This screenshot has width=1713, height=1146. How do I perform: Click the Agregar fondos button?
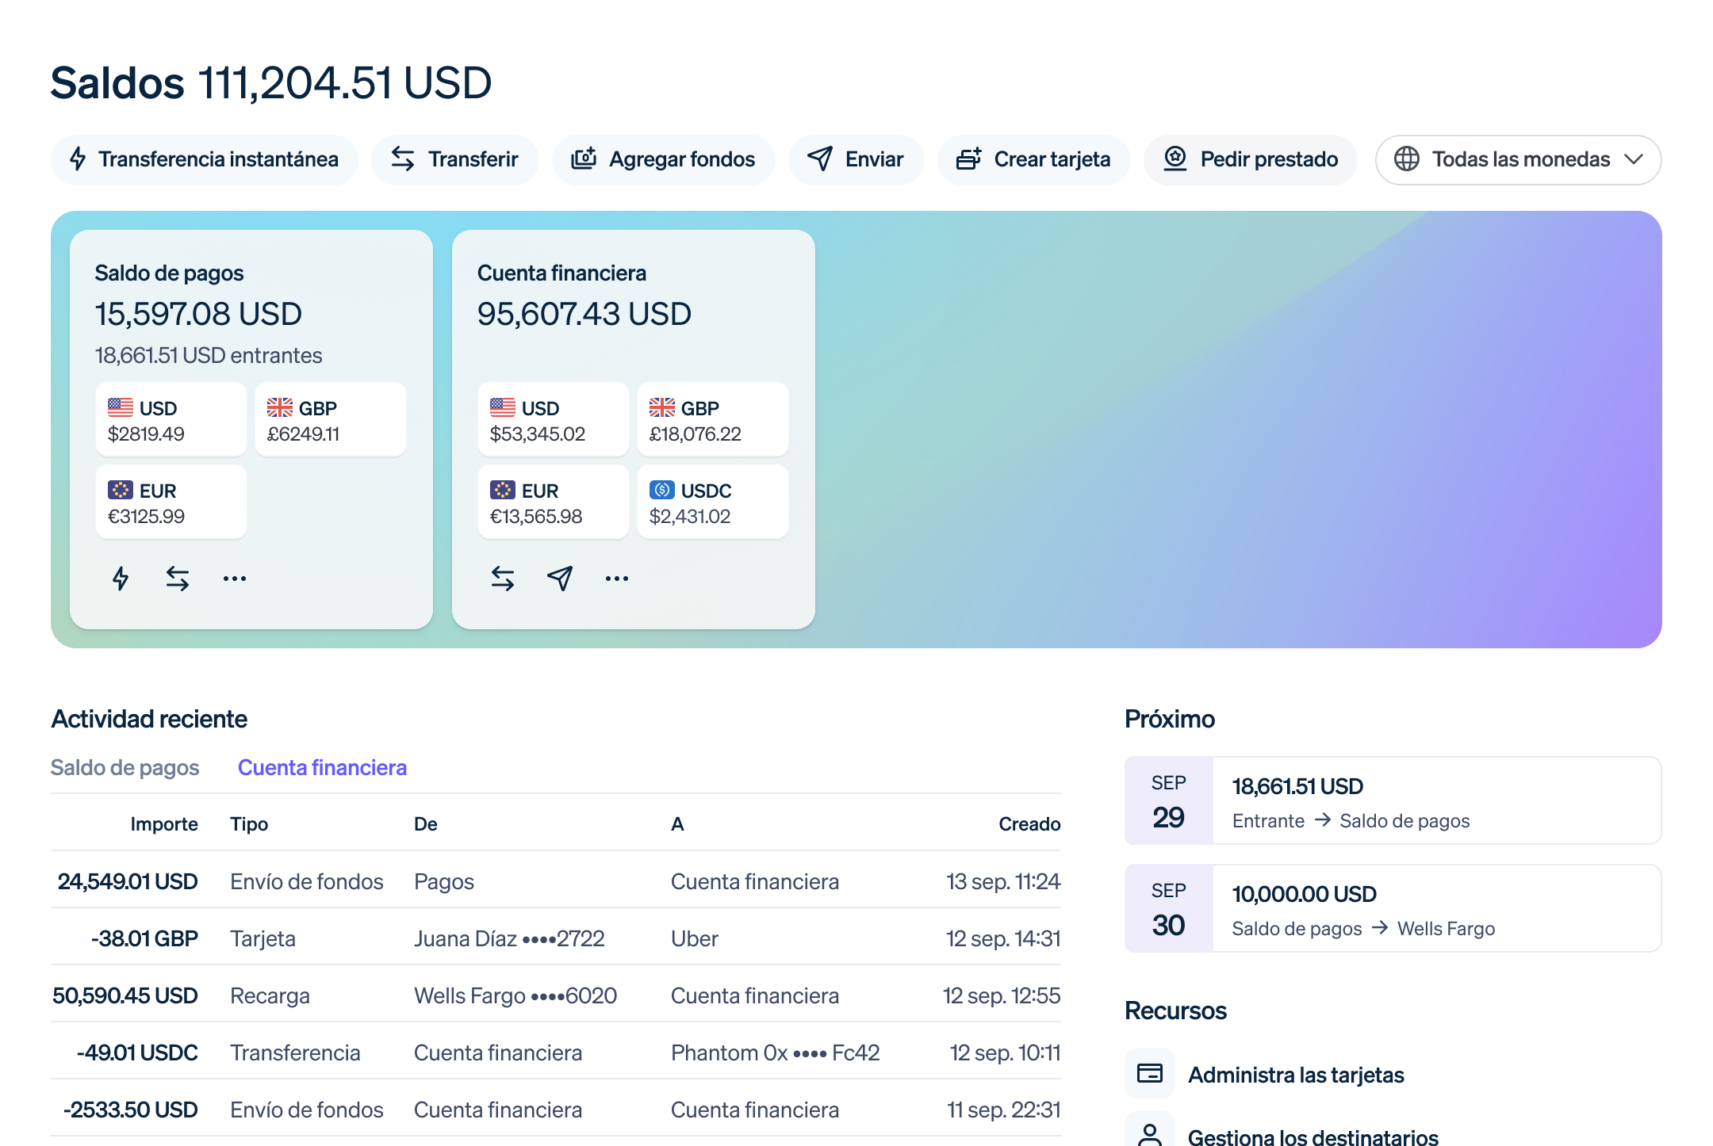pyautogui.click(x=664, y=159)
